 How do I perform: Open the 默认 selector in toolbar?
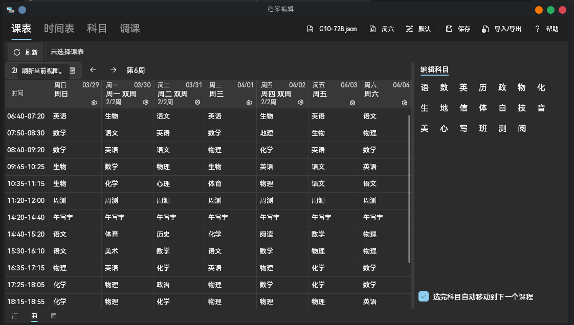point(418,29)
